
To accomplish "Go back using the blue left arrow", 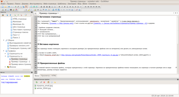I will (9, 7).
